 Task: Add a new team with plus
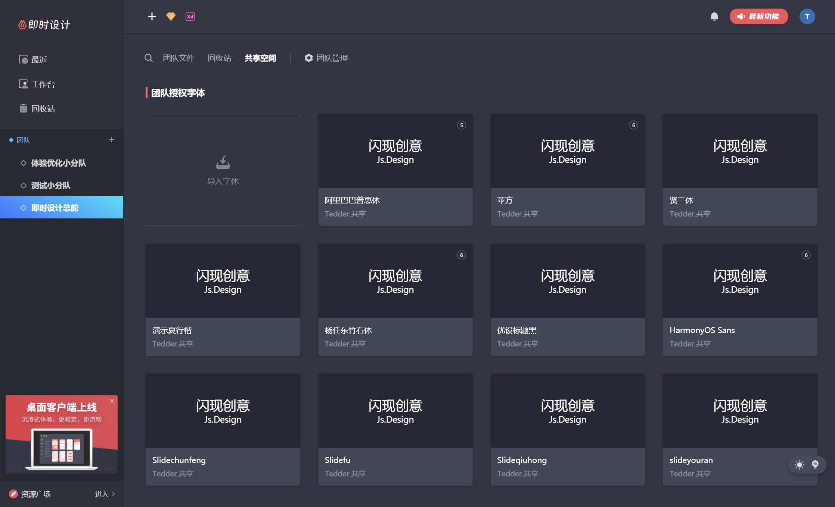pyautogui.click(x=111, y=140)
